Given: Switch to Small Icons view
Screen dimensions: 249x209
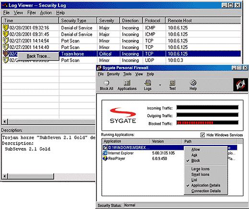Looking at the screenshot, I should (200, 174).
